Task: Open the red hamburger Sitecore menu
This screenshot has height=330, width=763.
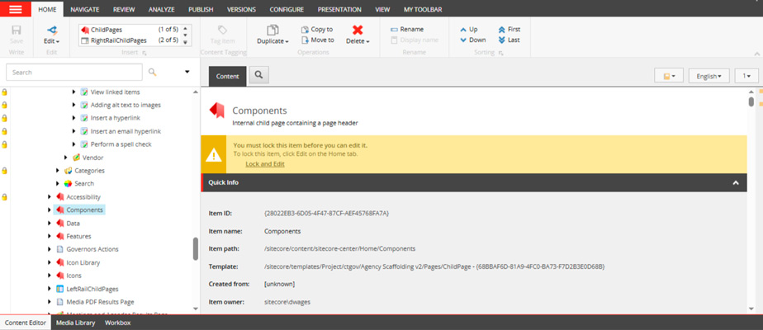Action: (16, 9)
